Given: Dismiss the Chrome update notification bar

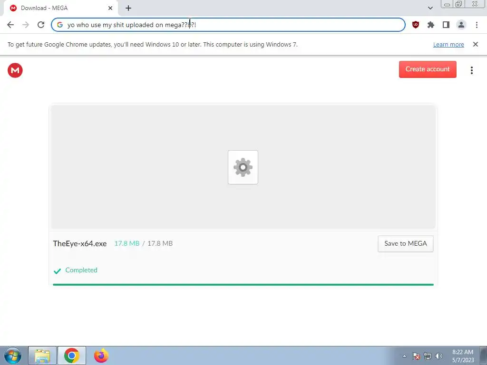Looking at the screenshot, I should point(475,44).
